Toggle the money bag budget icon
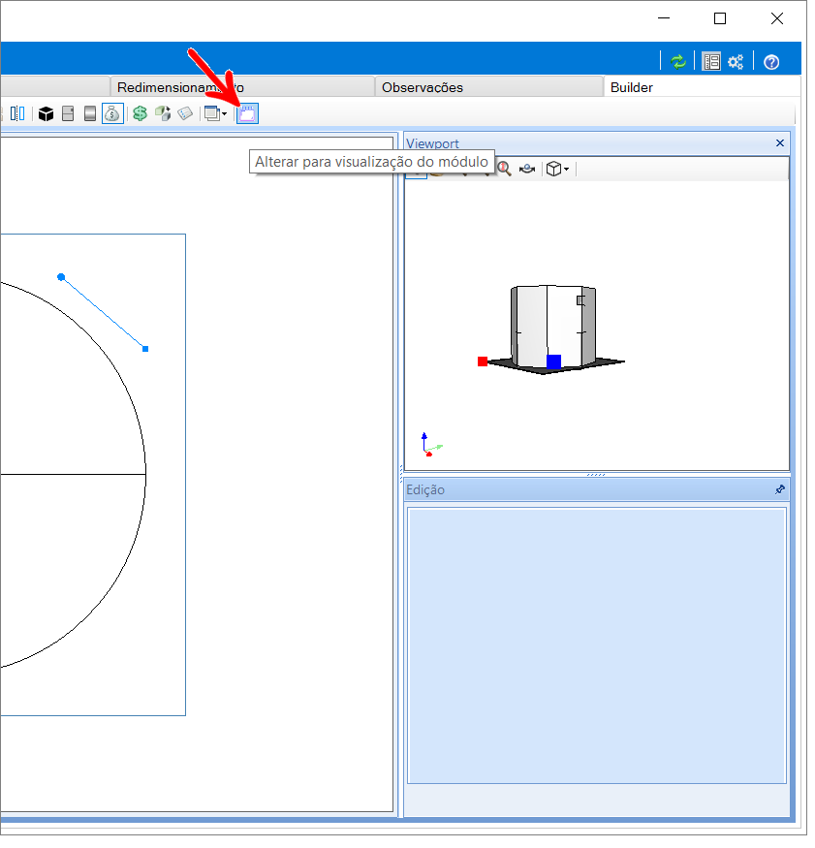The height and width of the screenshot is (848, 815). pyautogui.click(x=113, y=114)
